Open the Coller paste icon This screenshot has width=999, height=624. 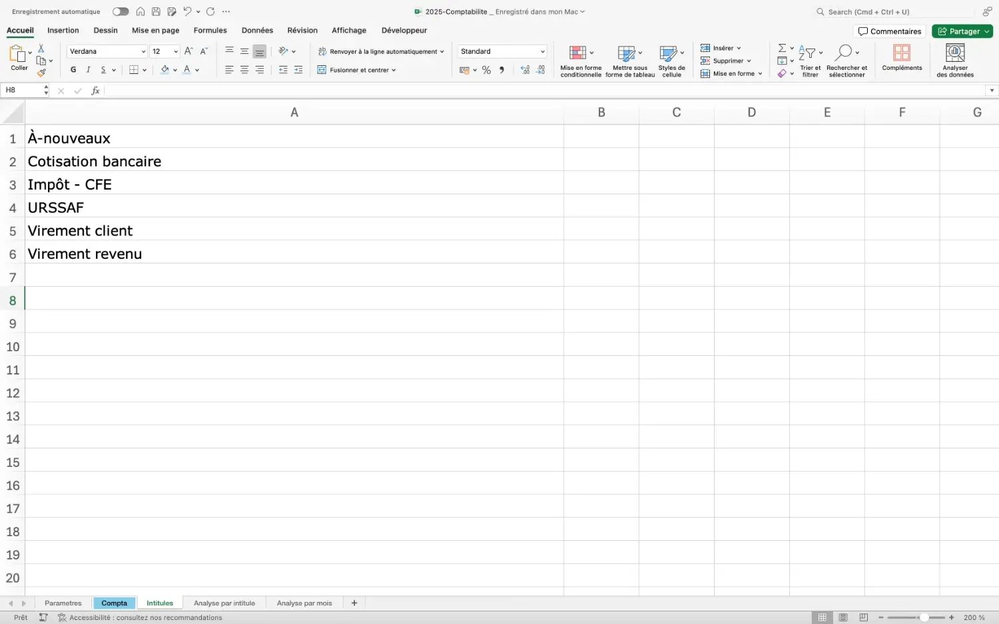17,53
